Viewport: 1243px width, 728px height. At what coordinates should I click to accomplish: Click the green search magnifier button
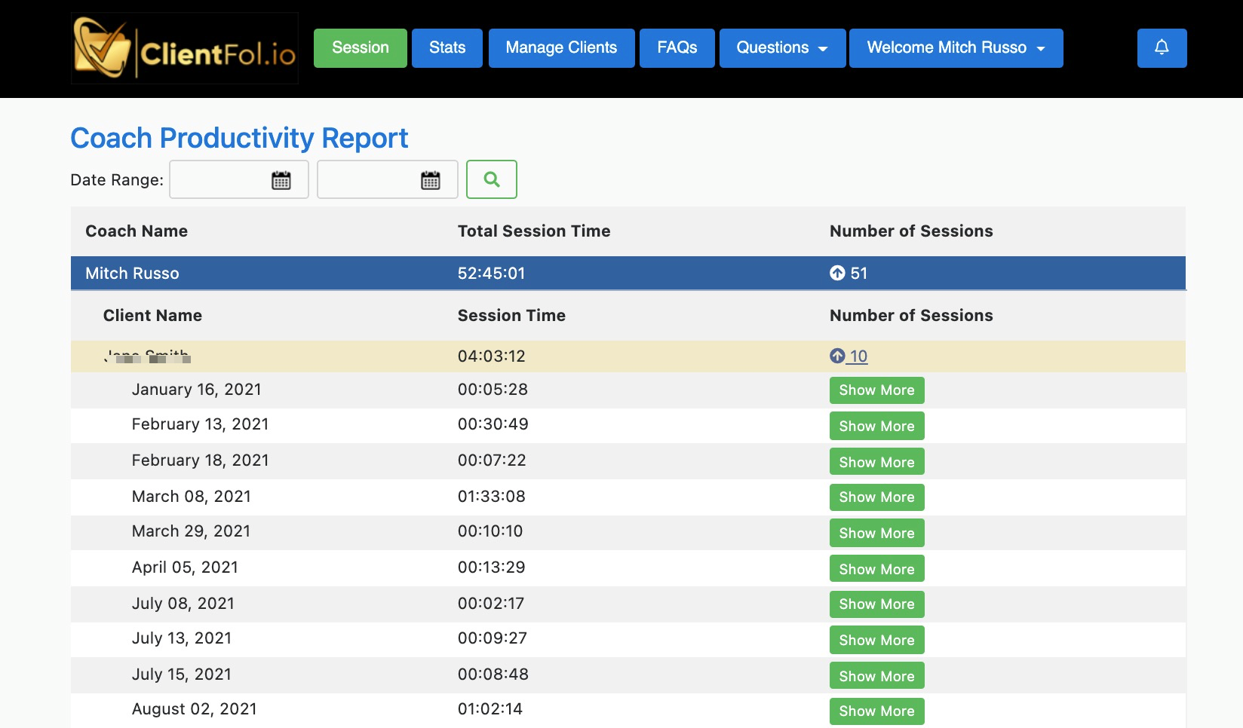[x=492, y=179]
